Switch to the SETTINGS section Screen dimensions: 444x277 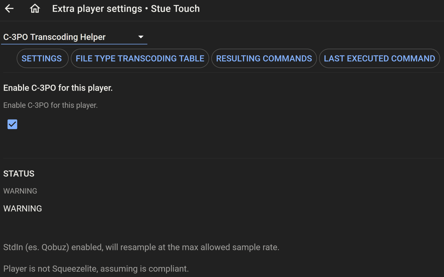42,58
